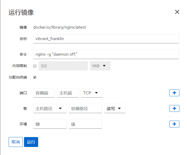The height and width of the screenshot is (155, 187).
Task: Select the 主机端 port input
Action: (x=68, y=93)
